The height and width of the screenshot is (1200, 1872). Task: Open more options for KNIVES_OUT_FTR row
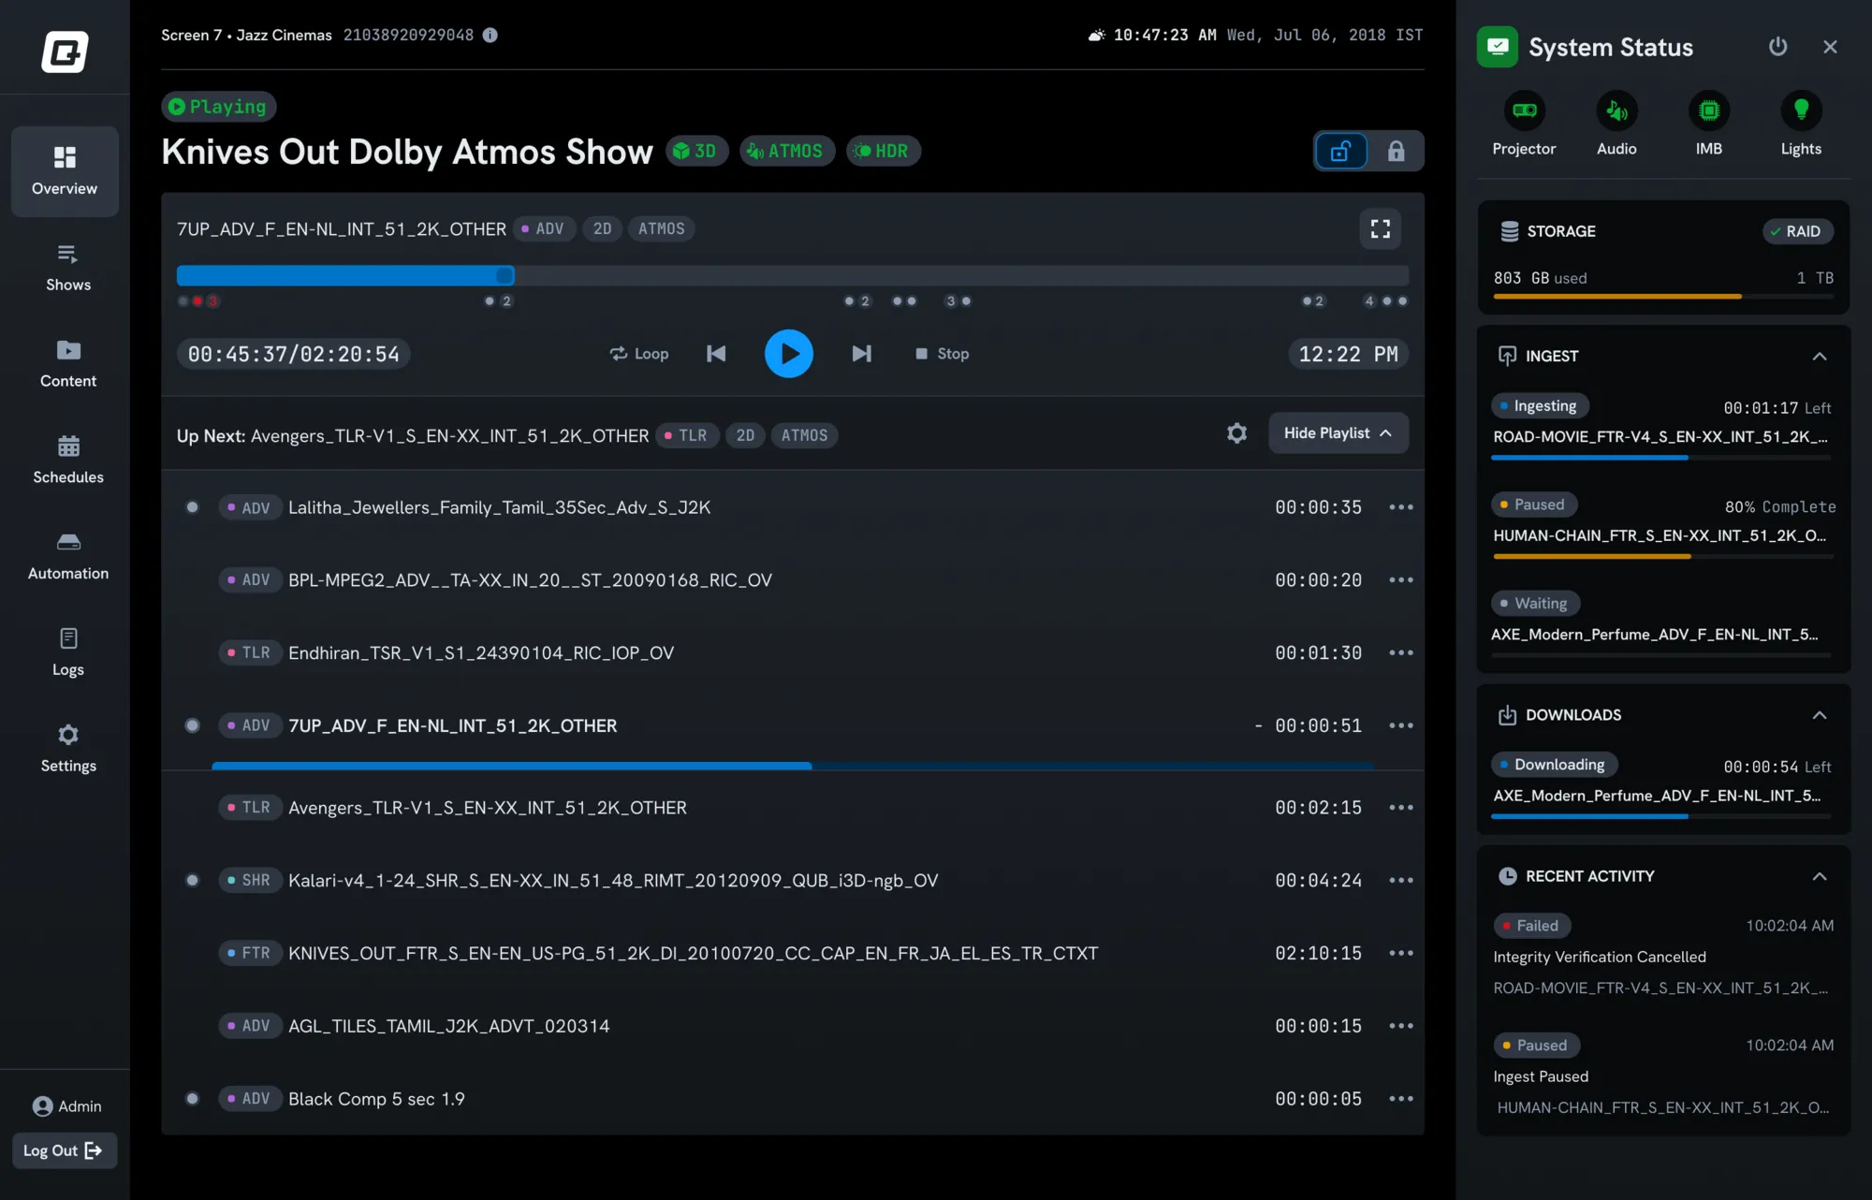pos(1401,953)
